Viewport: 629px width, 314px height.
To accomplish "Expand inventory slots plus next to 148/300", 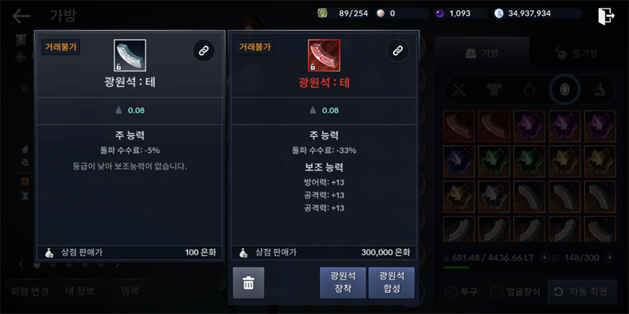I will click(609, 257).
